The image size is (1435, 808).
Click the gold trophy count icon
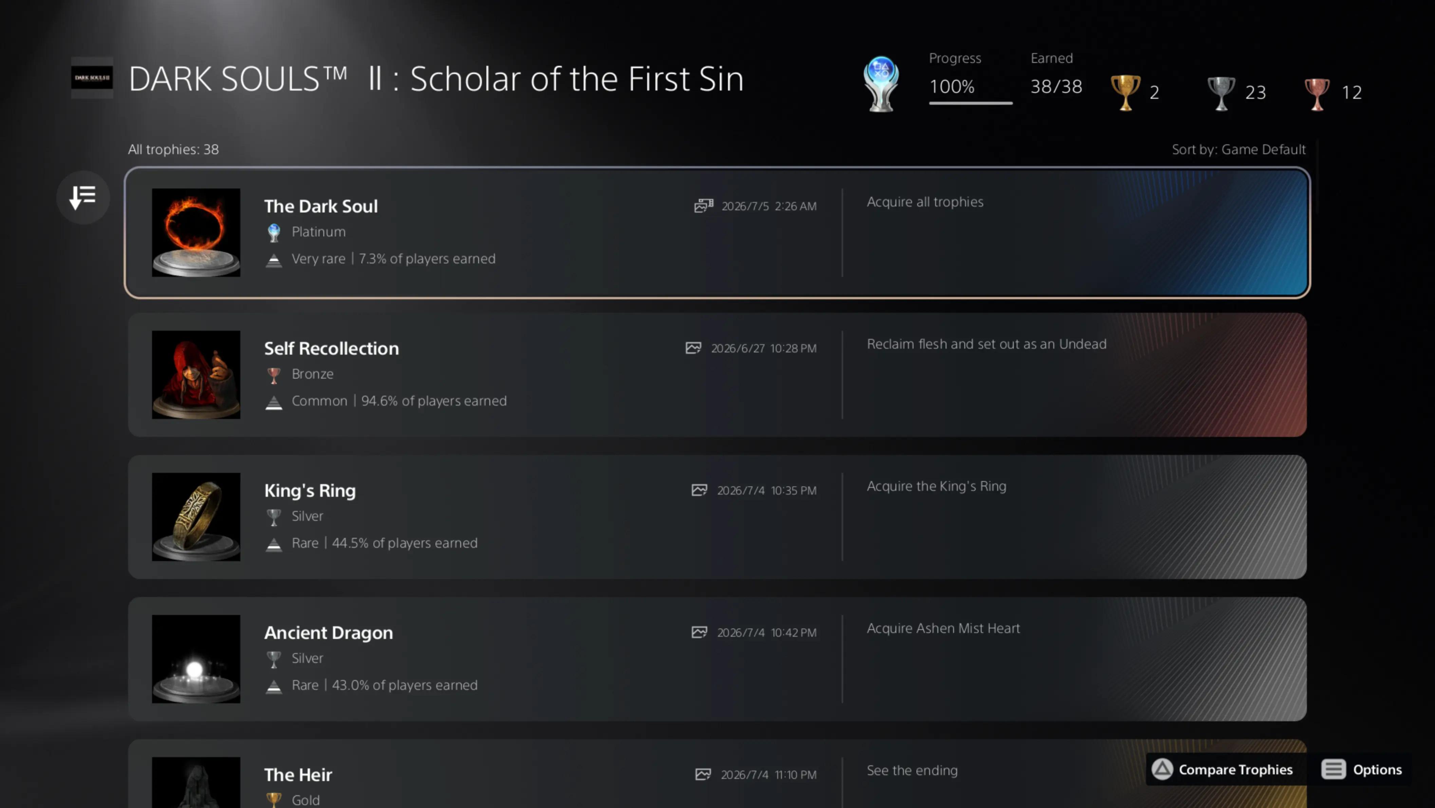(1125, 92)
